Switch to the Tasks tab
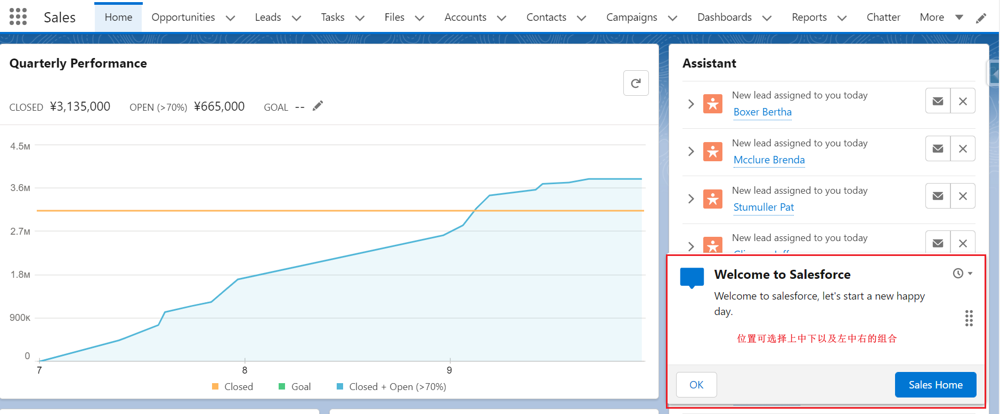This screenshot has width=1000, height=414. point(332,18)
